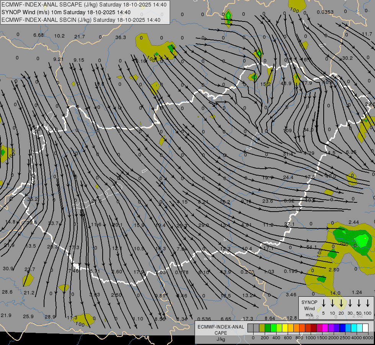375x345 pixels.
Task: Select the olive swatch in CAPE legend
Action: point(262,328)
